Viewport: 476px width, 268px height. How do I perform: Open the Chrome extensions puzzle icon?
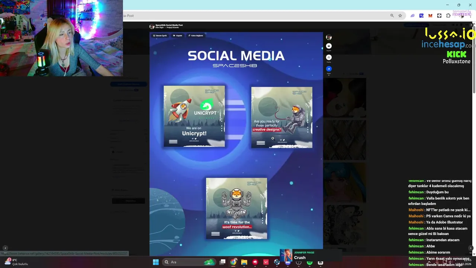(x=448, y=16)
